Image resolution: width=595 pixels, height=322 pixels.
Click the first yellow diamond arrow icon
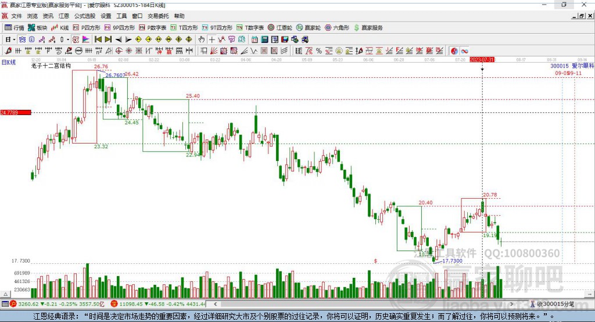[138, 40]
